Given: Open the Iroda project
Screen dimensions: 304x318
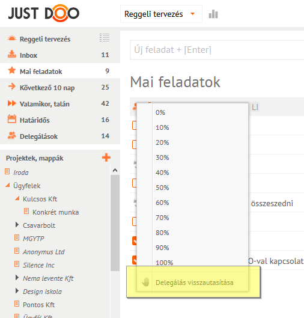Looking at the screenshot, I should [20, 173].
